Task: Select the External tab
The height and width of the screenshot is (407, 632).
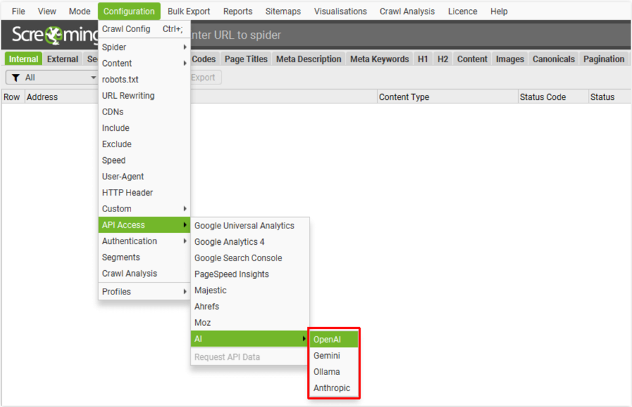Action: click(62, 59)
